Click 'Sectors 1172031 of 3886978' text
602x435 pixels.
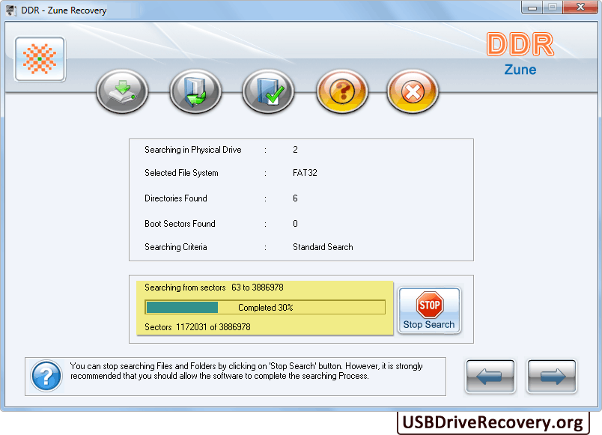tap(198, 327)
